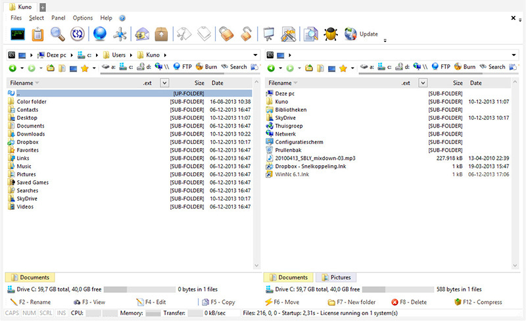Image resolution: width=526 pixels, height=321 pixels.
Task: Click left panel vertical scrollbar down arrow
Action: [x=256, y=266]
